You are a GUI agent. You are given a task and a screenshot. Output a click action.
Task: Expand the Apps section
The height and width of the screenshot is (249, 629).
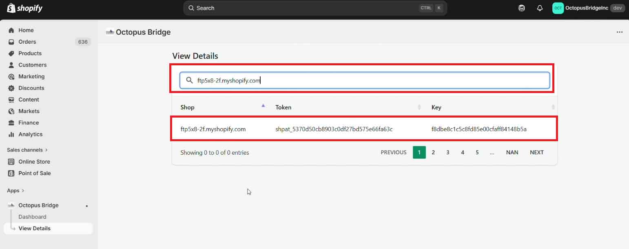point(16,191)
